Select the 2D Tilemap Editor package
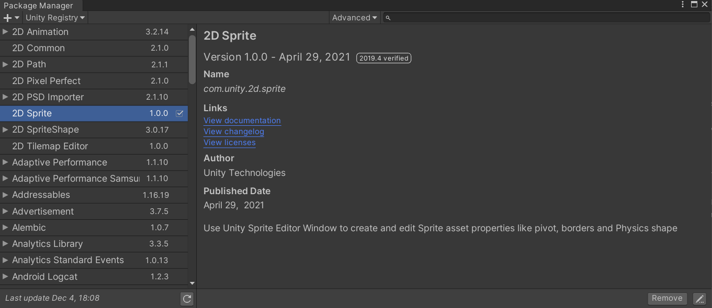 point(50,146)
